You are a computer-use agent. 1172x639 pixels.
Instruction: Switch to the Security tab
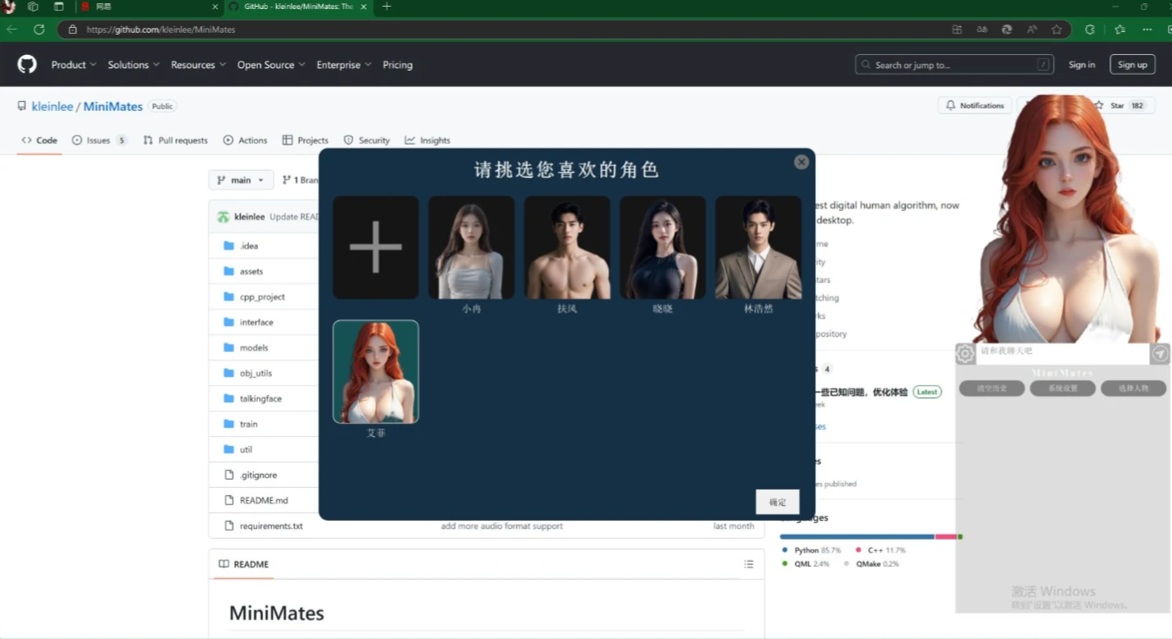pos(367,140)
